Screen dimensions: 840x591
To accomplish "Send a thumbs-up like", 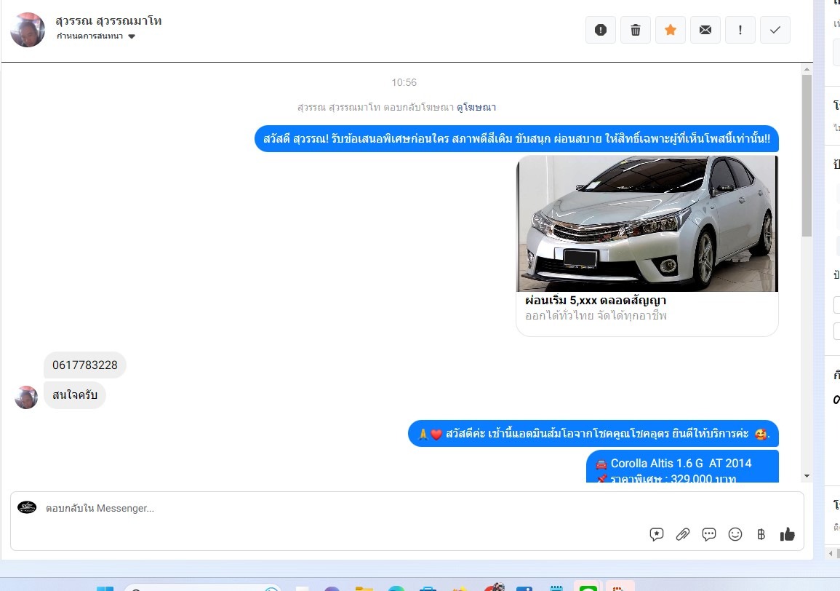I will 788,534.
